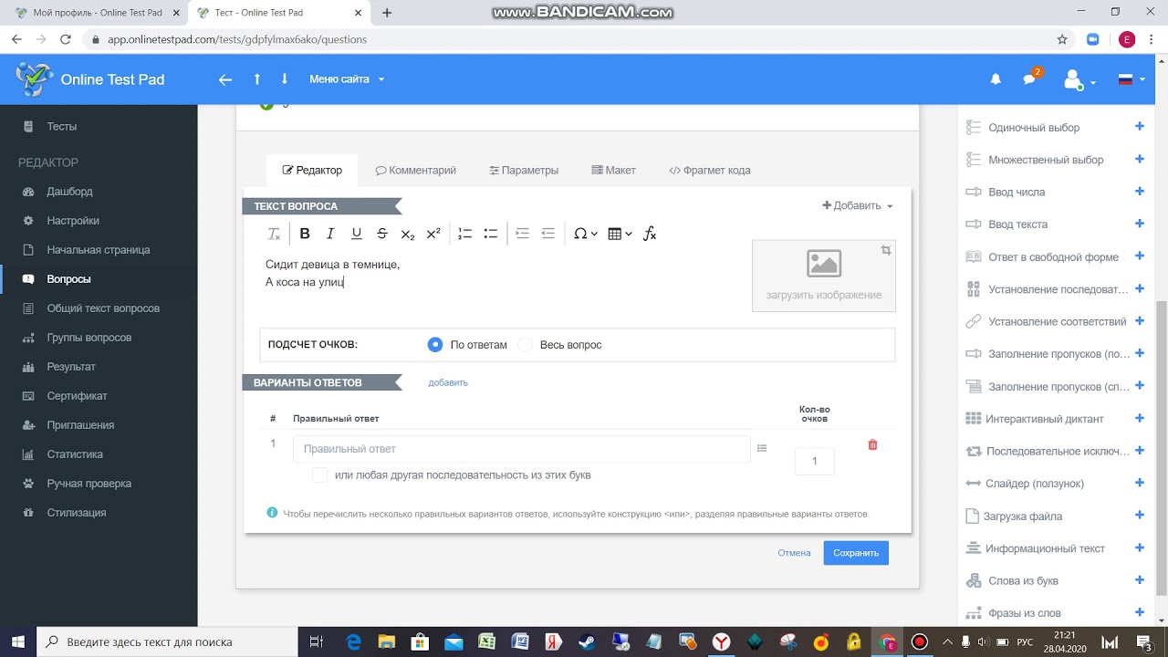The width and height of the screenshot is (1168, 657).
Task: Open Word from the taskbar
Action: tap(520, 641)
